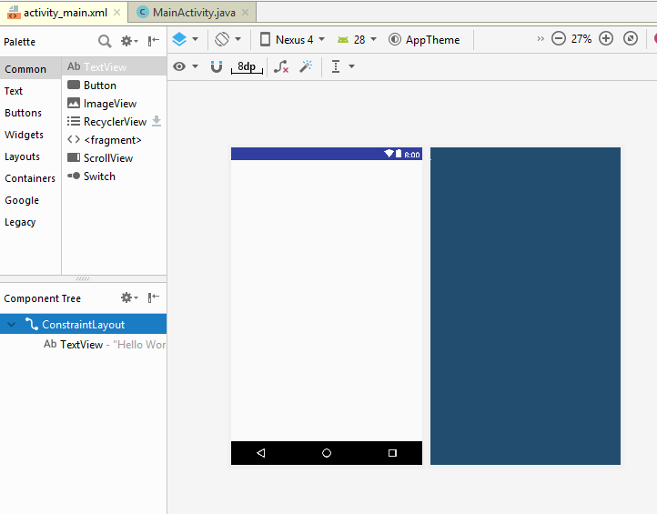
Task: Open Palette settings gear menu
Action: click(x=129, y=41)
